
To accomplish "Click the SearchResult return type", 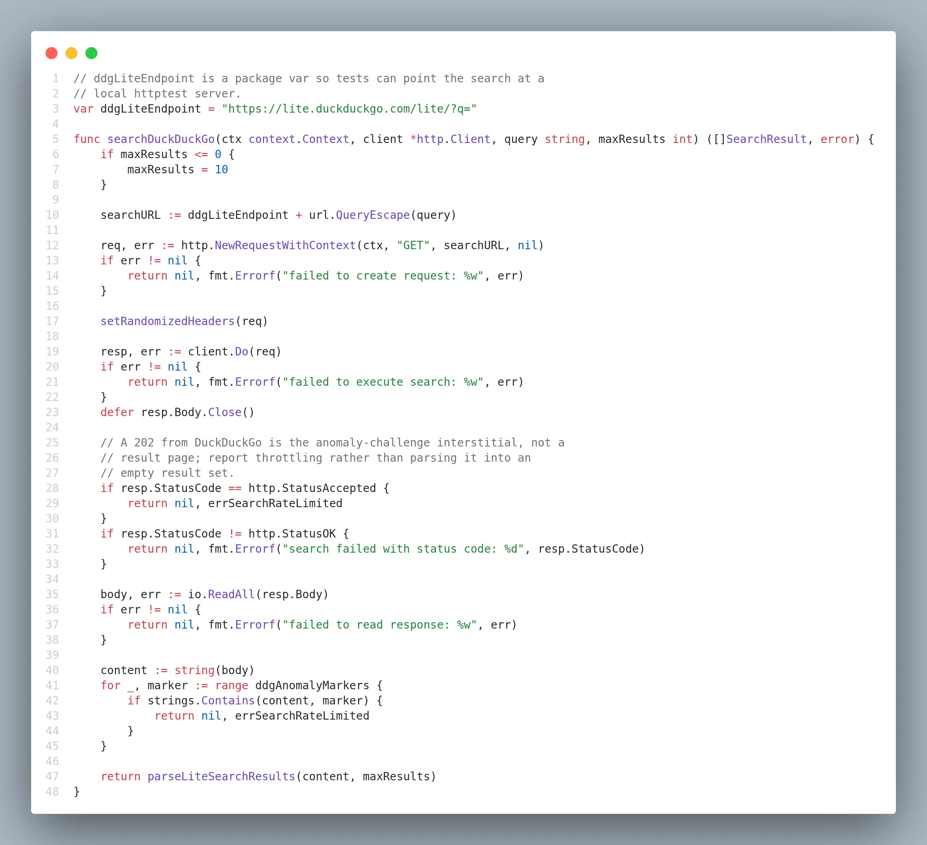I will (x=766, y=139).
